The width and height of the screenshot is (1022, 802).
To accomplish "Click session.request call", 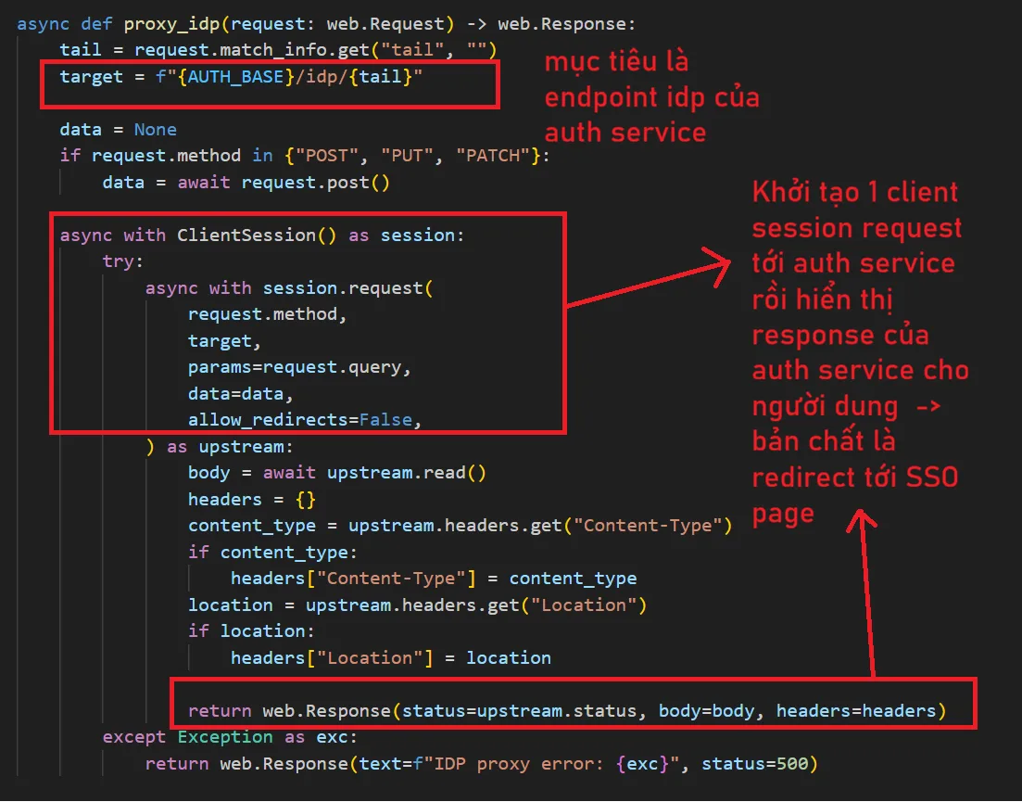I will (x=348, y=288).
